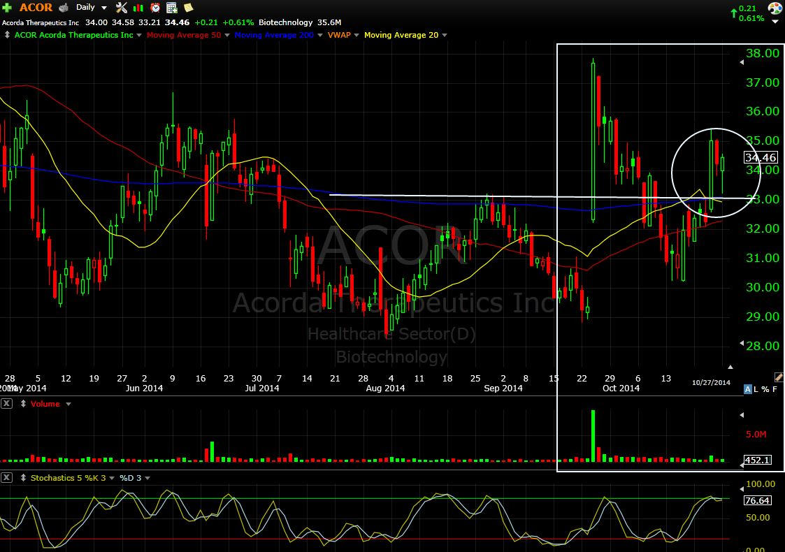Toggle the % percent scale button

click(x=765, y=389)
